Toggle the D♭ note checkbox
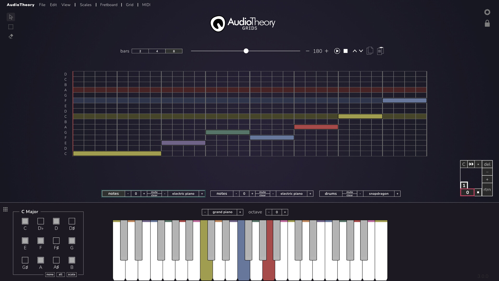 [x=41, y=221]
